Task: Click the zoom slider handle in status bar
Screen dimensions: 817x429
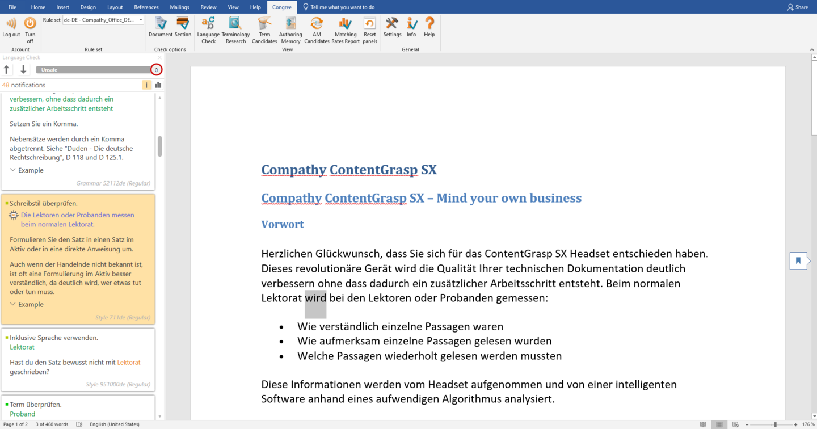Action: 775,424
